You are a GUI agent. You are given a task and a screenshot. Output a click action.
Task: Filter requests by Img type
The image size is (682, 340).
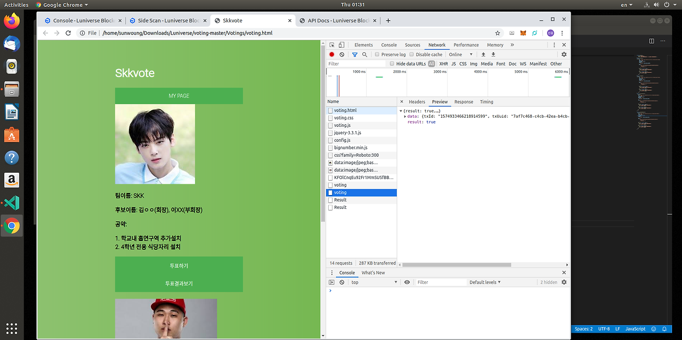coord(473,64)
